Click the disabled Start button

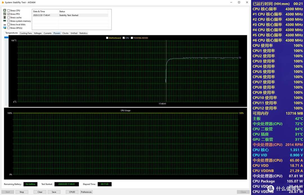click(8, 192)
